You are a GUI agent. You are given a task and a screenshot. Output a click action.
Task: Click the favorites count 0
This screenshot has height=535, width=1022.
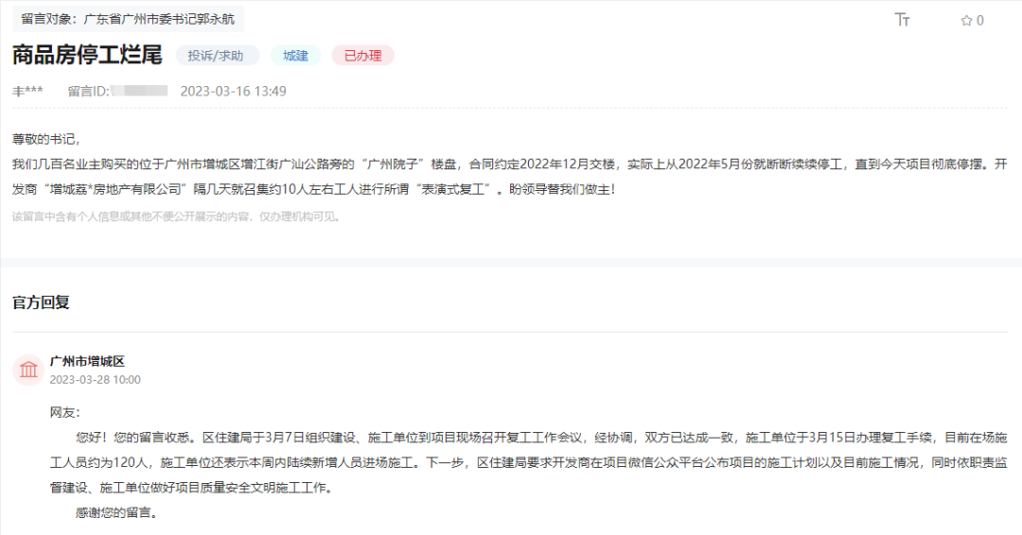pos(979,21)
